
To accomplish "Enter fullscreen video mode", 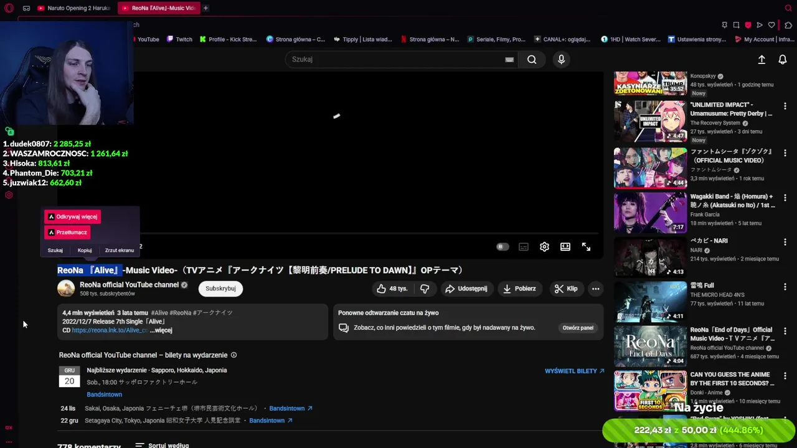I will coord(586,246).
